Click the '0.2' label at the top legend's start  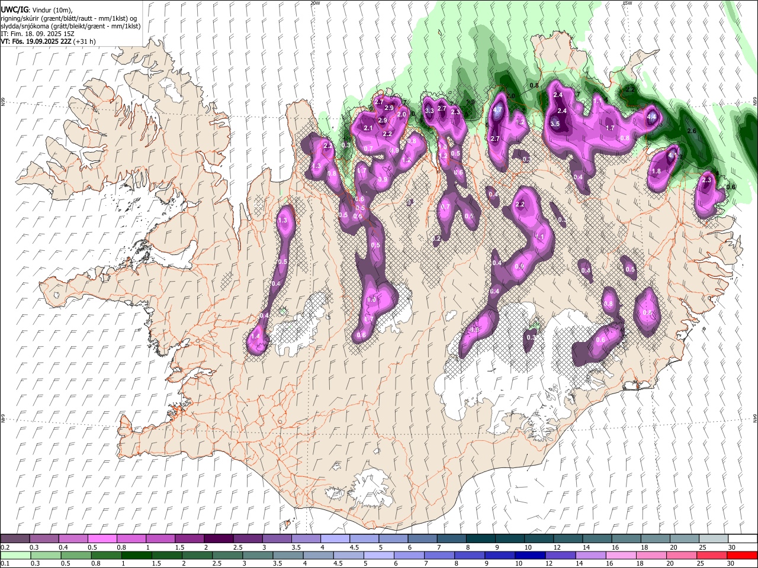[x=4, y=547]
